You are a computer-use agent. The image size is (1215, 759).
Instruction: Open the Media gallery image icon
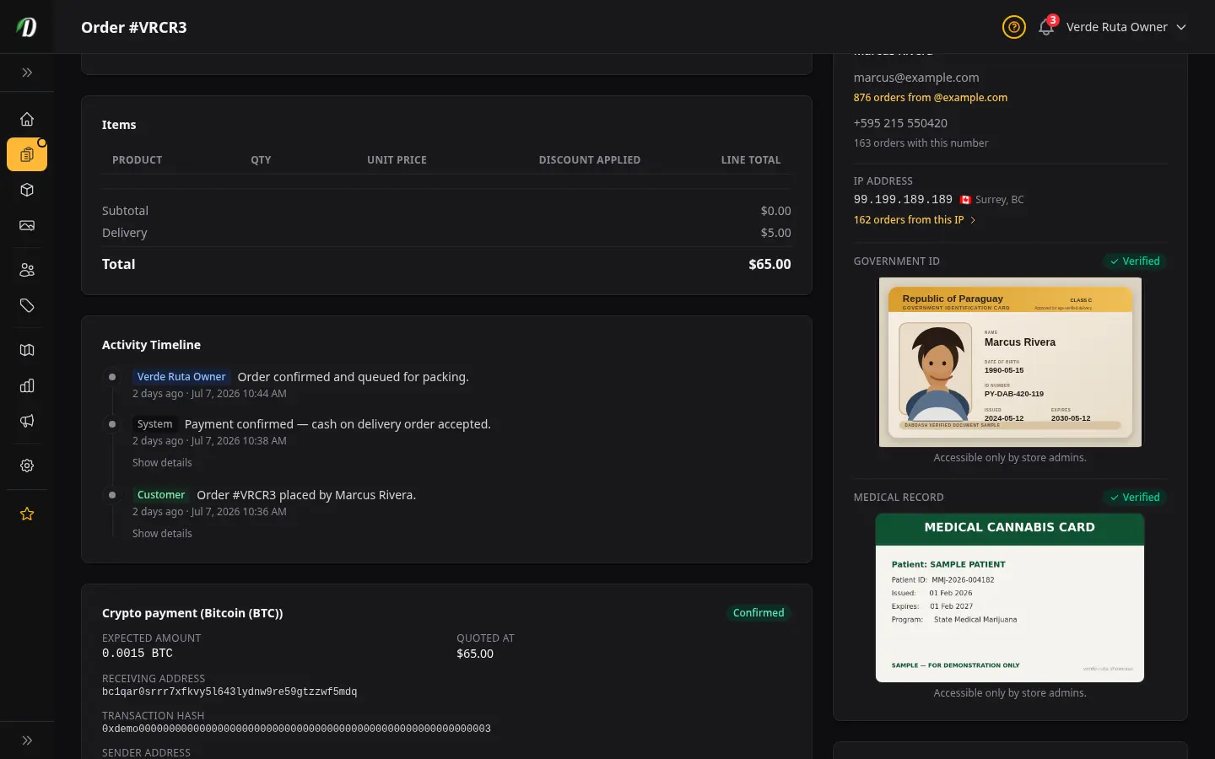[x=27, y=225]
